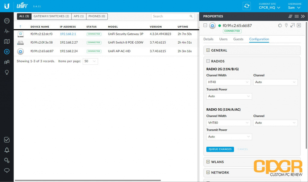Open the Insights lightbulb icon
The height and width of the screenshot is (182, 308).
[x=7, y=72]
